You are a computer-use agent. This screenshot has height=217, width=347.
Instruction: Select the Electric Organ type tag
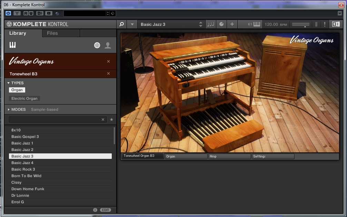point(24,98)
